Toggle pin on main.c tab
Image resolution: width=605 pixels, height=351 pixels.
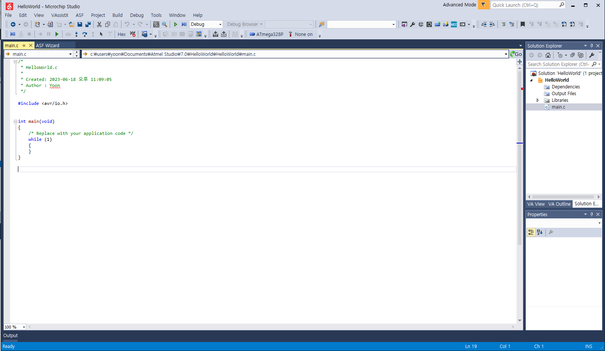24,45
